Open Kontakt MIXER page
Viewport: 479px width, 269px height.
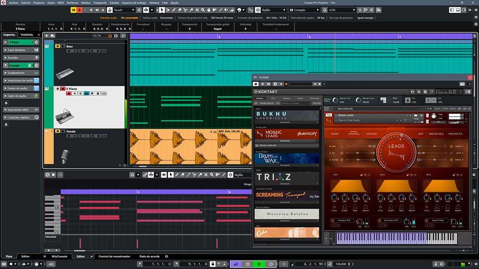335,134
